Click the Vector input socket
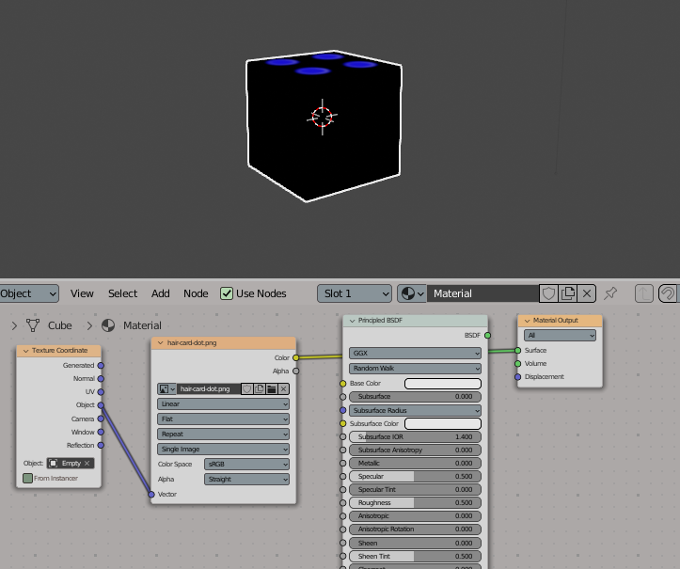Viewport: 680px width, 569px height. tap(151, 495)
